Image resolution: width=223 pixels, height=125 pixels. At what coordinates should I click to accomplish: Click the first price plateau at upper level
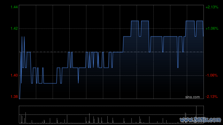(x=135, y=21)
